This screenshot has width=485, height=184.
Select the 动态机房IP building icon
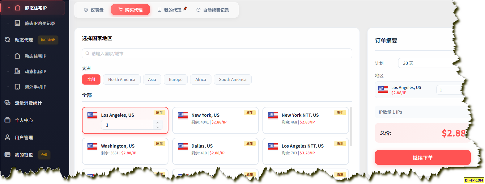(18, 71)
